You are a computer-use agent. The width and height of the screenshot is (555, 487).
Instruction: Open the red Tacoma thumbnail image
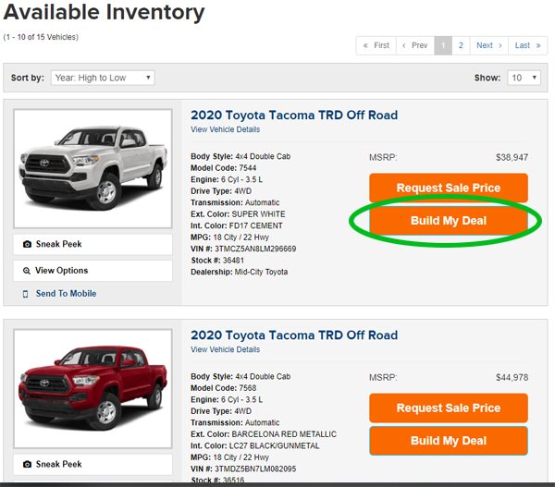(92, 389)
